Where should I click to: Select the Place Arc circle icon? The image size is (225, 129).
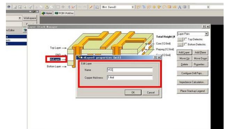[164, 7]
